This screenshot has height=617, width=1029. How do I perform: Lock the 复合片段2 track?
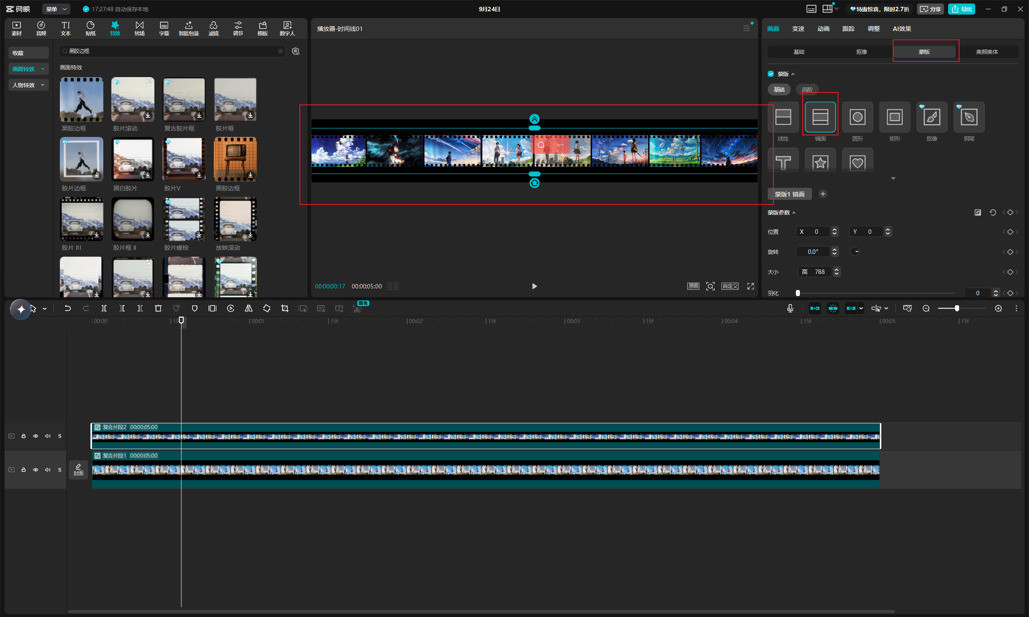coord(24,436)
